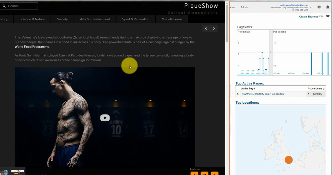
Task: Open the Admin tab in Analytics
Action: [x=244, y=7]
